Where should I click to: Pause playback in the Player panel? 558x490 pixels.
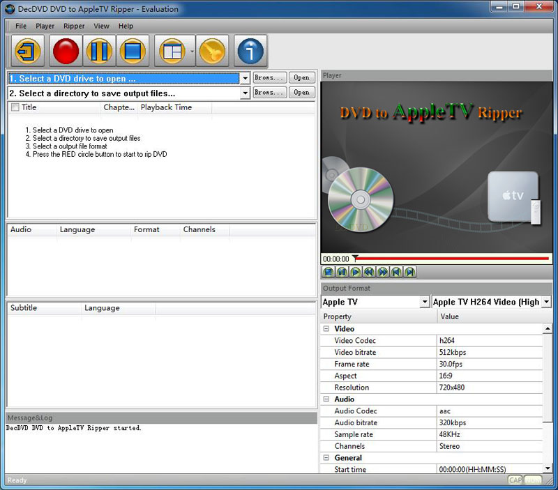342,273
